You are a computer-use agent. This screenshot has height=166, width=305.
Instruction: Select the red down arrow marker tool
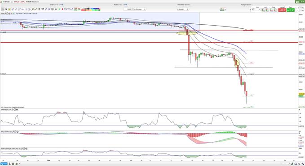point(62,9)
